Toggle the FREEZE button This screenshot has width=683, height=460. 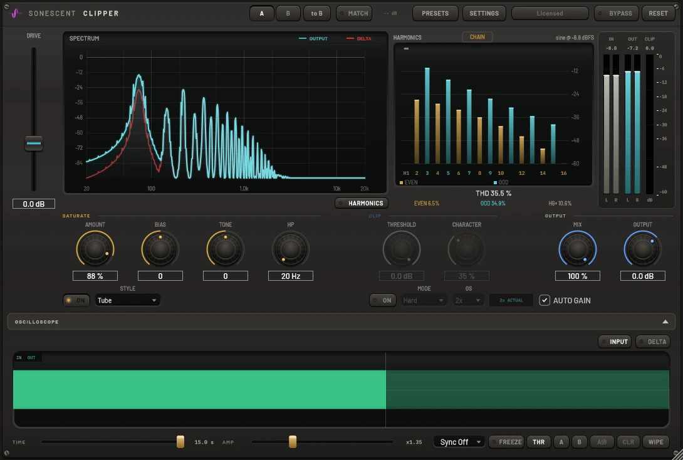(506, 442)
